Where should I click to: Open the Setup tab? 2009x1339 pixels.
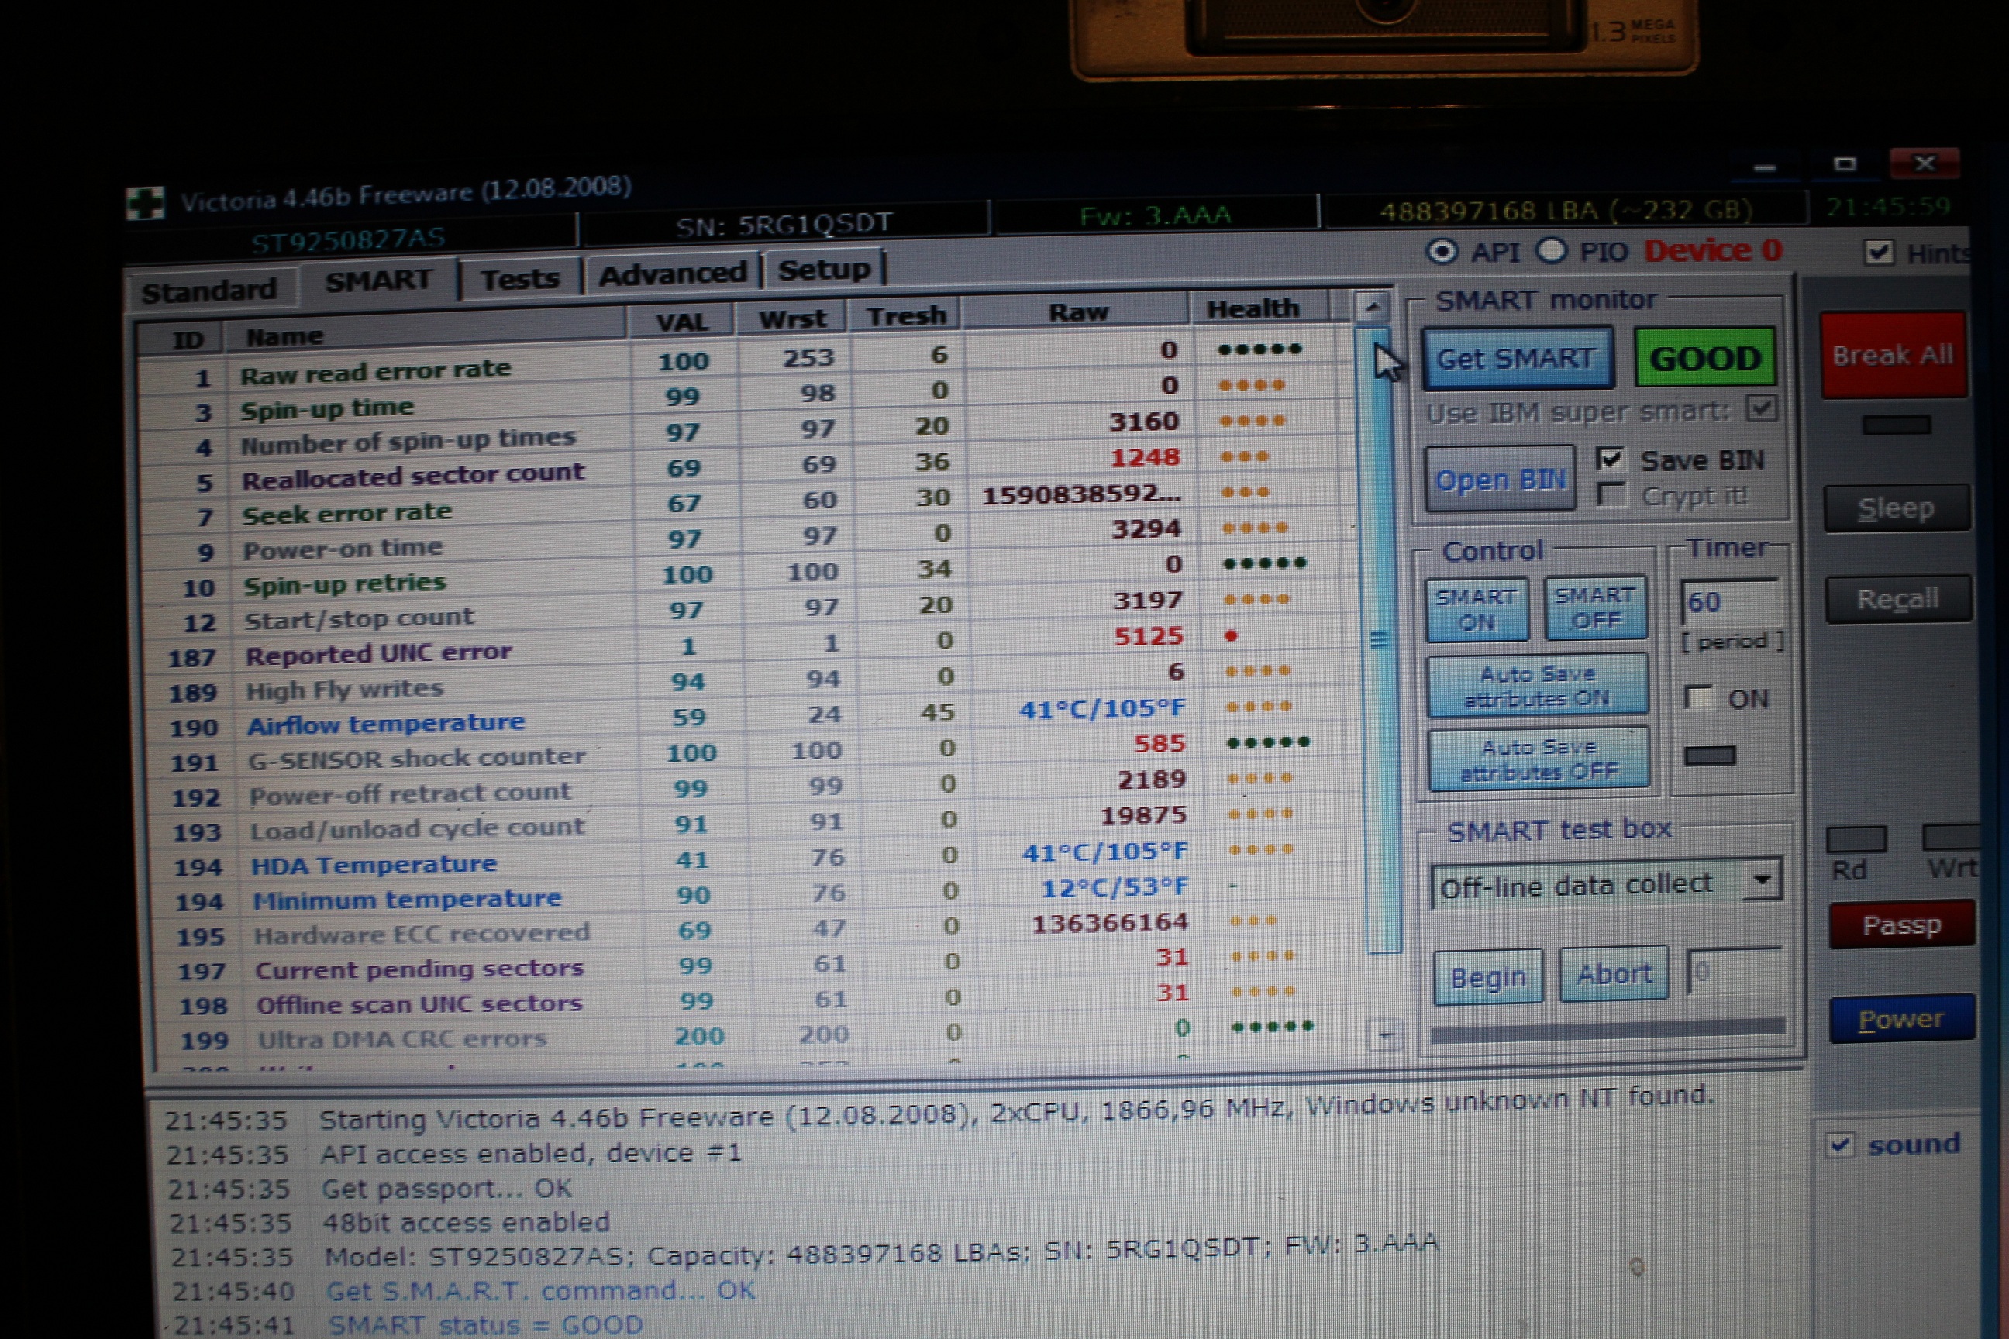pyautogui.click(x=824, y=269)
